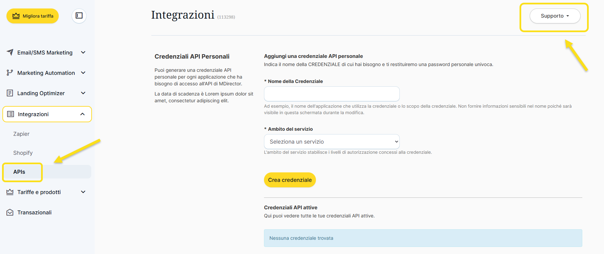Click the branch icon for Marketing Automation
Image resolution: width=604 pixels, height=254 pixels.
coord(10,73)
